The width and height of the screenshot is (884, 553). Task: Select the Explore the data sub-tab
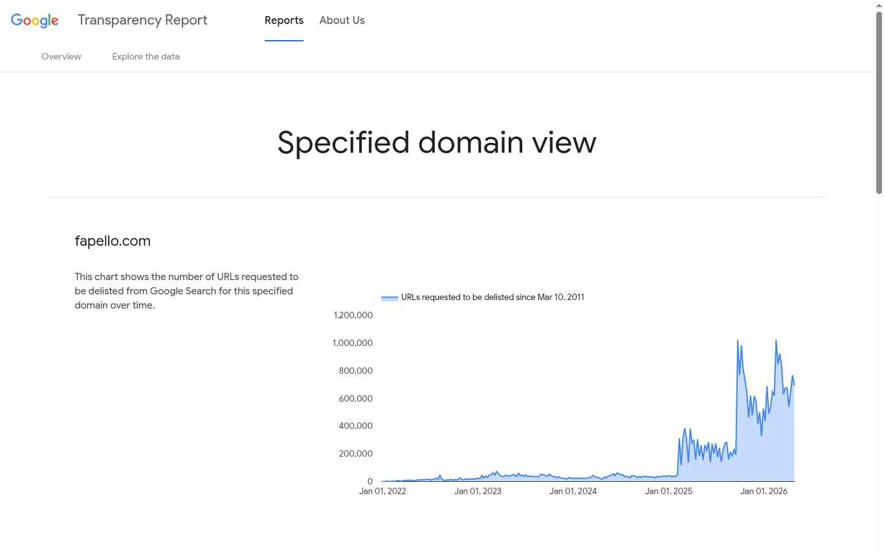pyautogui.click(x=146, y=56)
